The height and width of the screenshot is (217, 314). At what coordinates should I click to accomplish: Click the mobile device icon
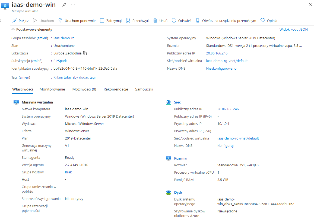(x=198, y=20)
